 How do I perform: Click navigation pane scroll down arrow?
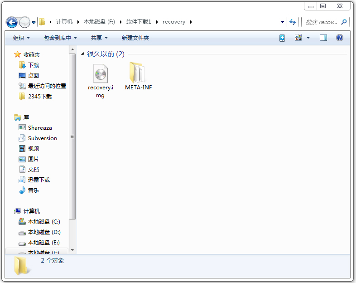click(72, 250)
